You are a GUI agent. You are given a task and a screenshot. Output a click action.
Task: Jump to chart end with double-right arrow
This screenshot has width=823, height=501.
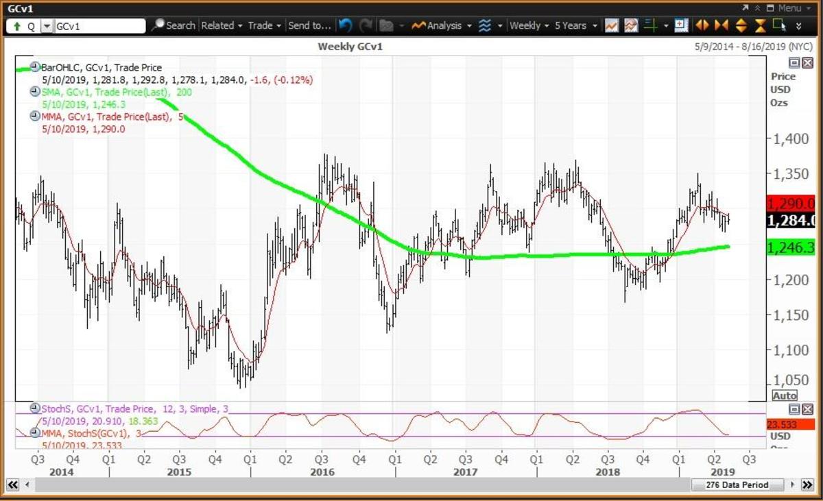(x=808, y=485)
